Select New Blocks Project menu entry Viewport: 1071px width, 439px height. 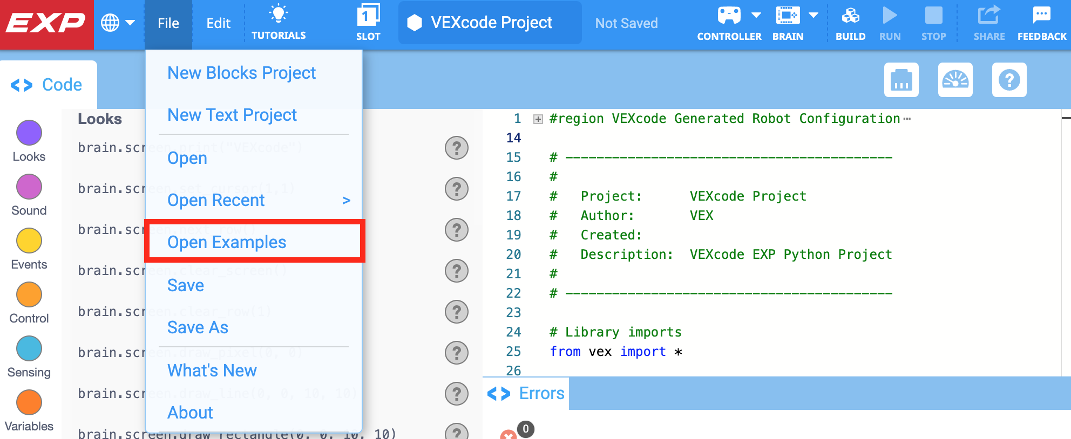point(241,73)
